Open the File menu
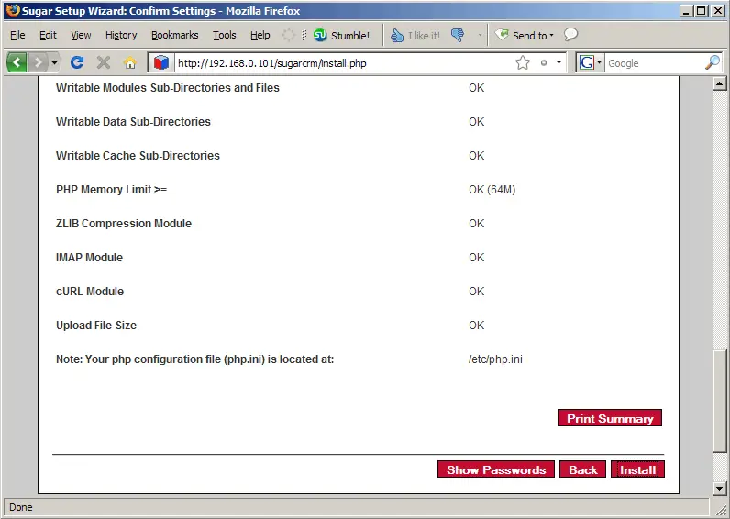This screenshot has width=730, height=519. [x=17, y=35]
